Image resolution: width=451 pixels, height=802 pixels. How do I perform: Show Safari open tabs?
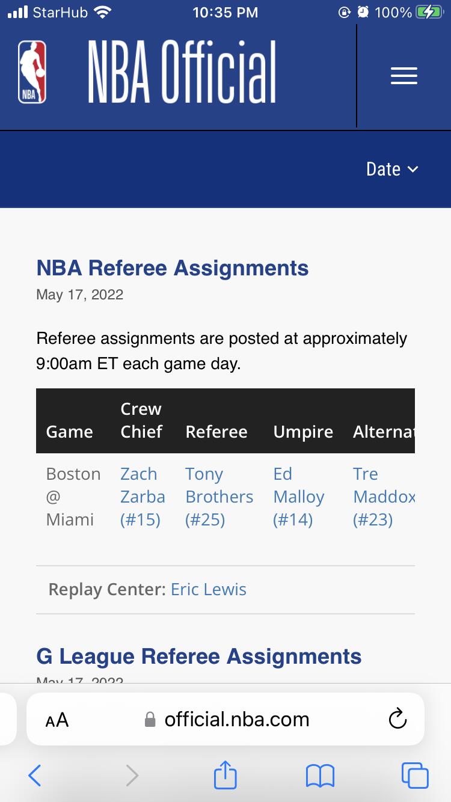(x=415, y=776)
